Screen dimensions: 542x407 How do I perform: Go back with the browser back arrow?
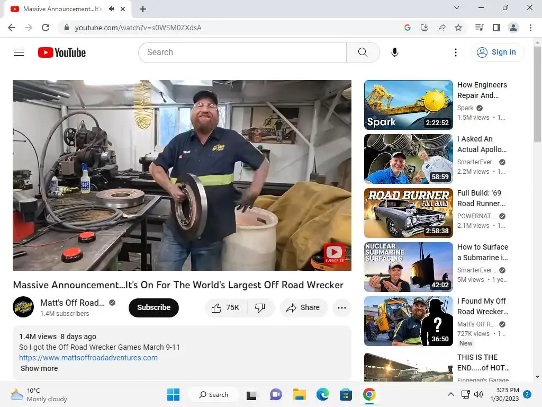coord(12,28)
